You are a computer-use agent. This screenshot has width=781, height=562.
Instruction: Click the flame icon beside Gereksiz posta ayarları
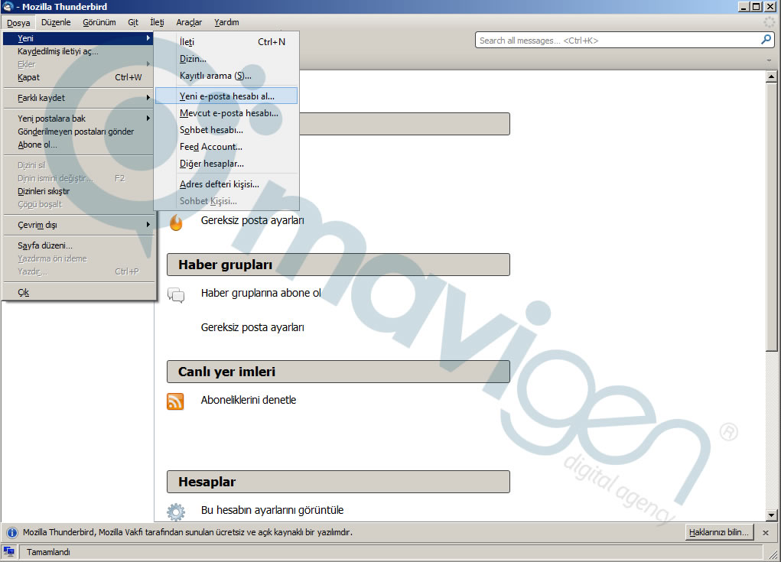click(176, 222)
